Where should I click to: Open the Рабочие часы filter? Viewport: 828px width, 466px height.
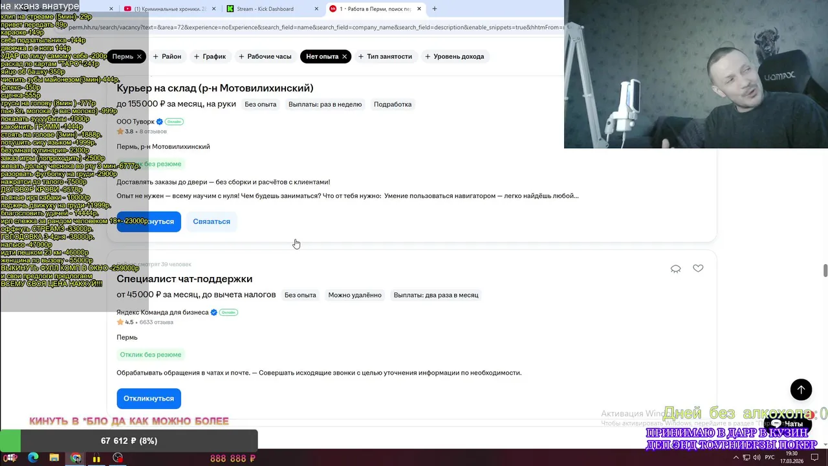coord(265,56)
